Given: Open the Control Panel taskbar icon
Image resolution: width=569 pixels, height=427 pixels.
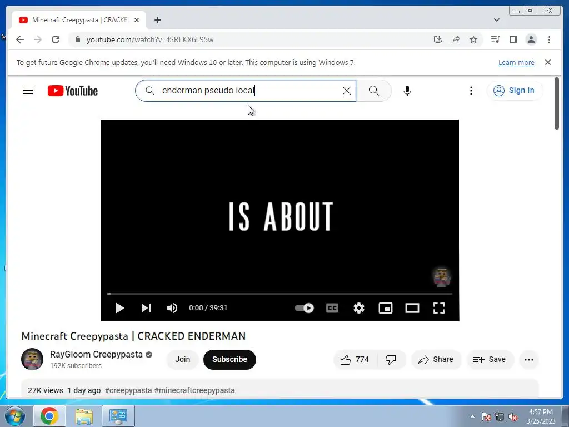Looking at the screenshot, I should (x=118, y=416).
